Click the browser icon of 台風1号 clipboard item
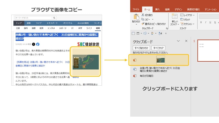The image size is (219, 123). [x=135, y=69]
